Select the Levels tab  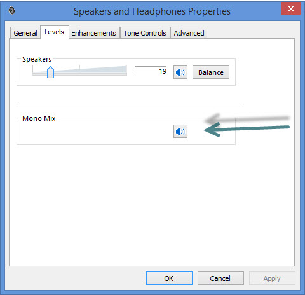[54, 32]
